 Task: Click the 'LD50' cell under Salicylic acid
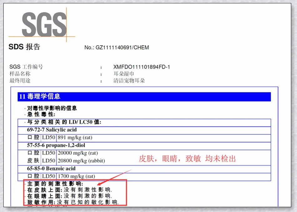point(49,138)
